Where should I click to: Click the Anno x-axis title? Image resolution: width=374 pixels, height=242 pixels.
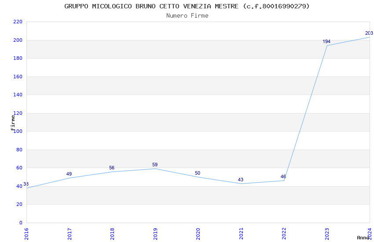(x=363, y=238)
